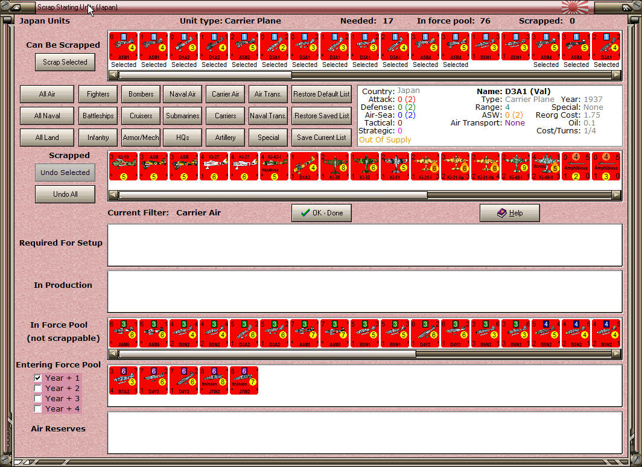Click Restore Default List
This screenshot has width=642, height=467.
(x=322, y=94)
